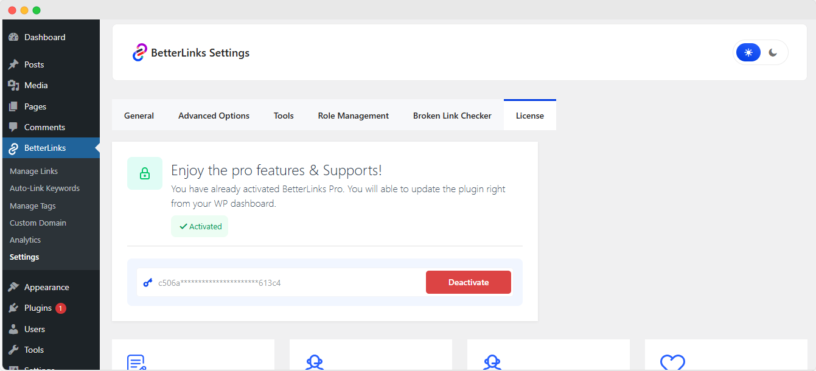
Task: Open the General settings tab
Action: point(139,116)
